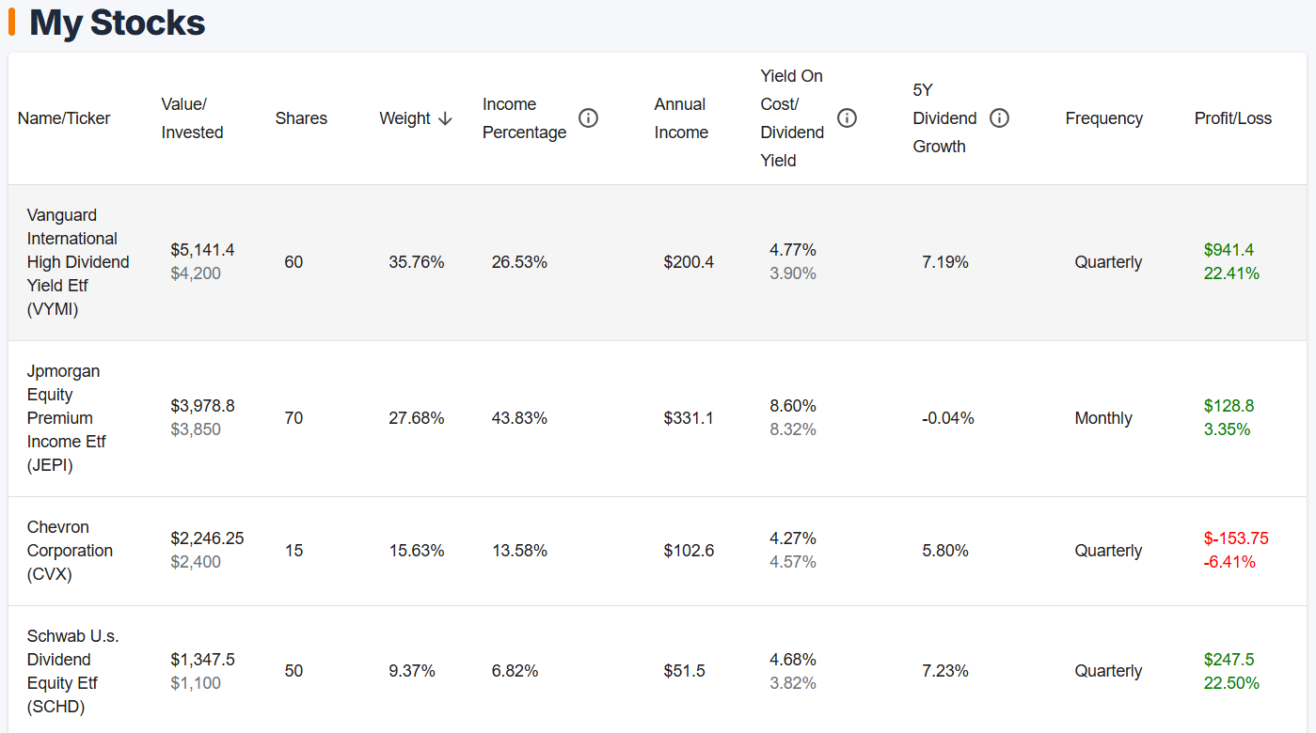Toggle sort order on Profit/Loss column
Viewport: 1316px width, 733px height.
coord(1232,117)
